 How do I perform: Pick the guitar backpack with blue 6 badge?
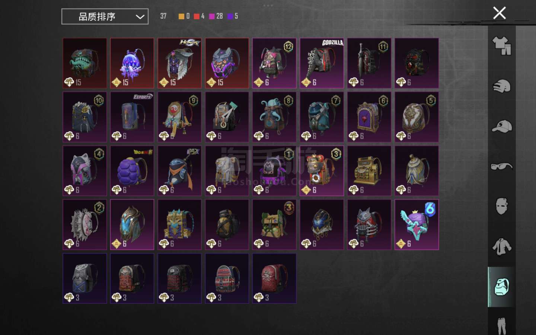pos(417,224)
